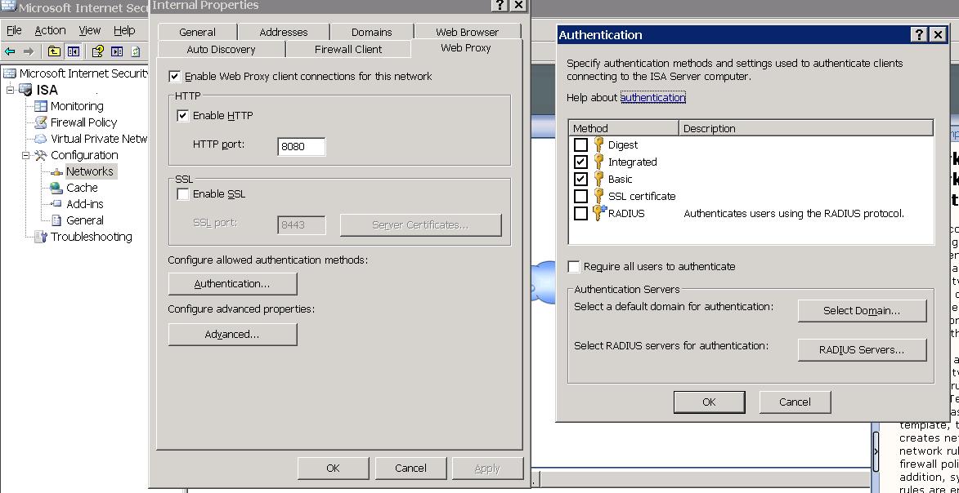Click the Show/Hide Task Pane toolbar icon
This screenshot has height=493, width=959.
117,51
